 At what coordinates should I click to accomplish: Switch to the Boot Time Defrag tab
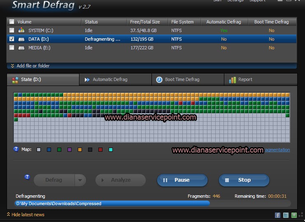coord(188,79)
